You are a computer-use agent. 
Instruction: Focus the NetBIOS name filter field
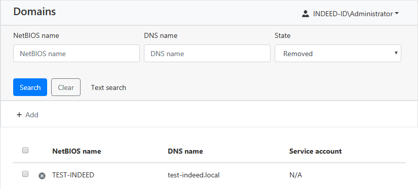(77, 54)
